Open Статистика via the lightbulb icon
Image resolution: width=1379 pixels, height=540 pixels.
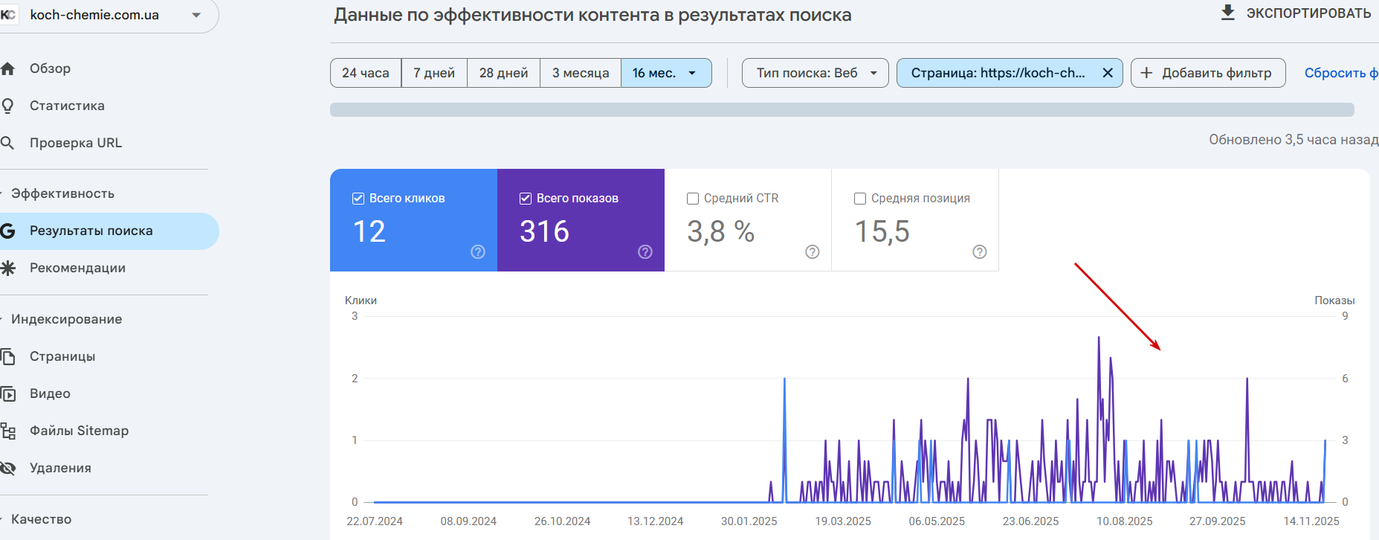click(x=7, y=106)
